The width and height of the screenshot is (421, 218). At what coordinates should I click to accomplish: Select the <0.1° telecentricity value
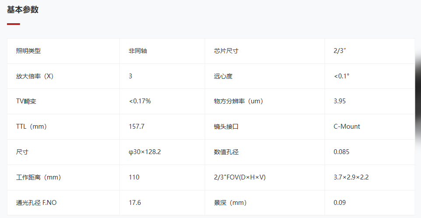(x=341, y=76)
